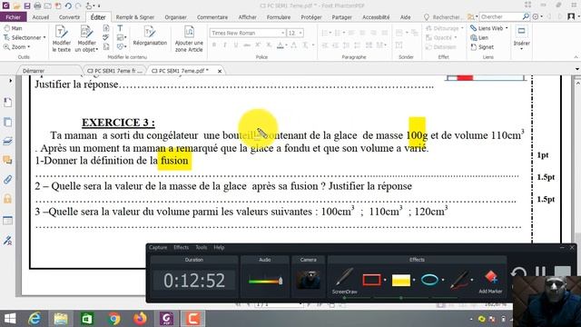
Task: Select the ScreenDraw pen effect
Action: (x=345, y=281)
